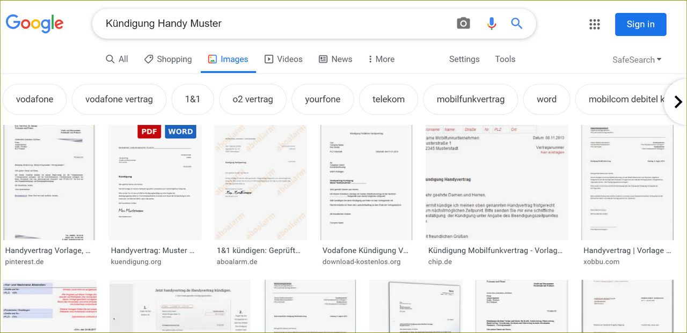Click the Sign in button
The height and width of the screenshot is (333, 687).
(640, 24)
